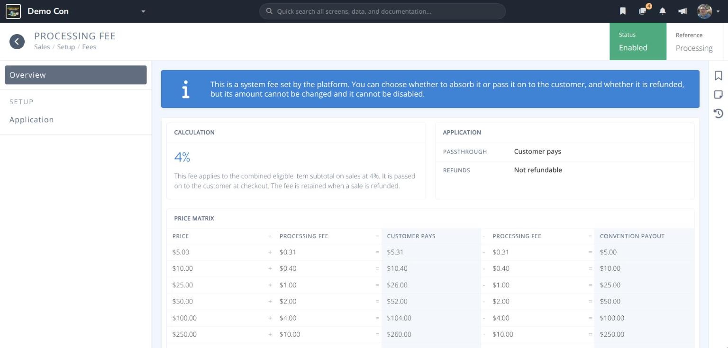Go back with the round arrow button
The height and width of the screenshot is (348, 728).
tap(17, 41)
